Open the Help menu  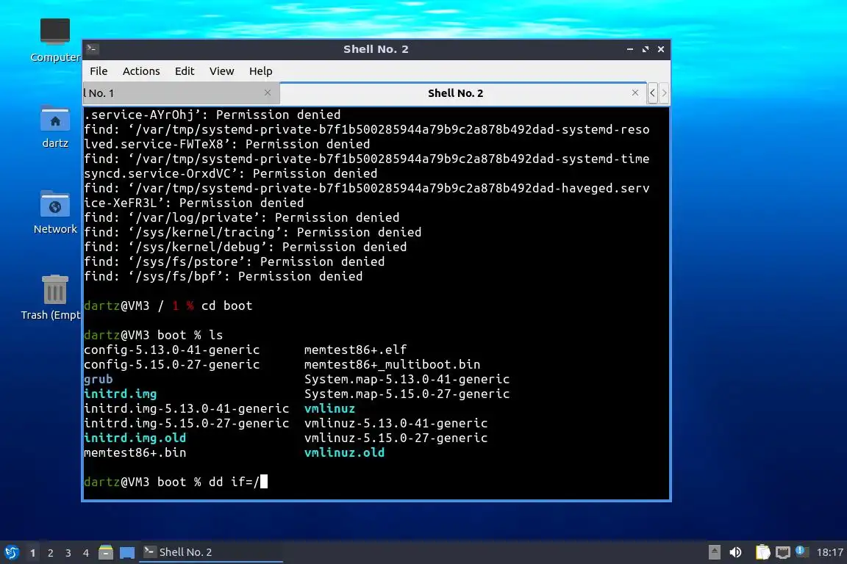coord(260,71)
